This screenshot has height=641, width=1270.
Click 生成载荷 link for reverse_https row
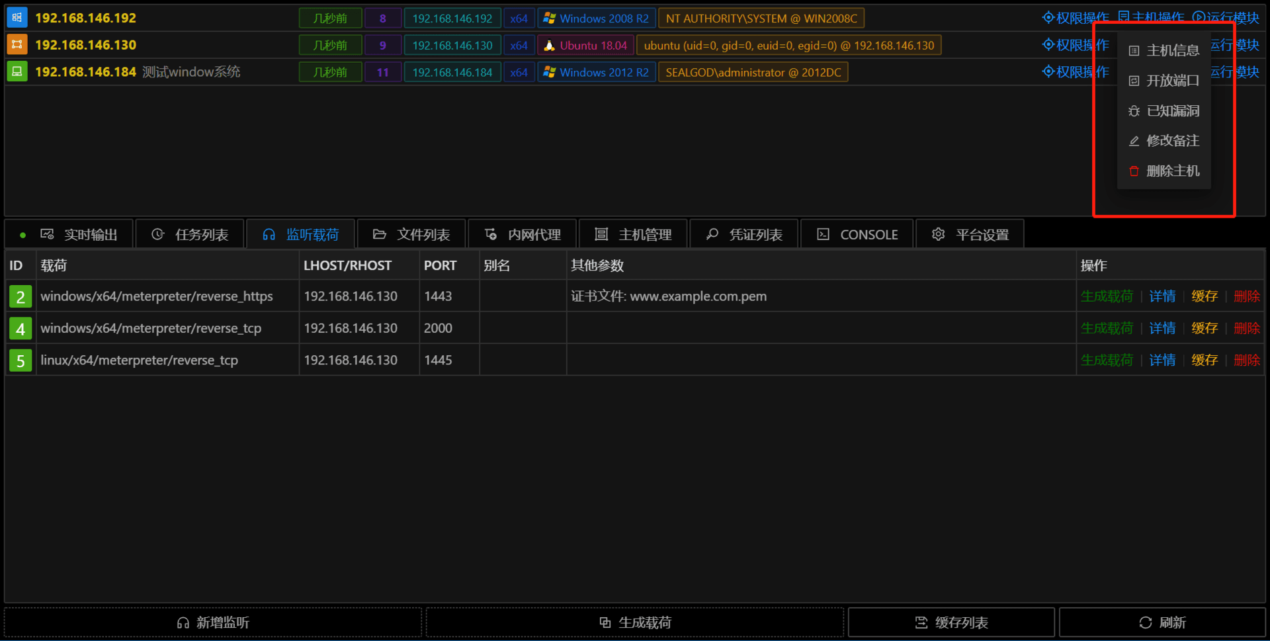[x=1107, y=296]
